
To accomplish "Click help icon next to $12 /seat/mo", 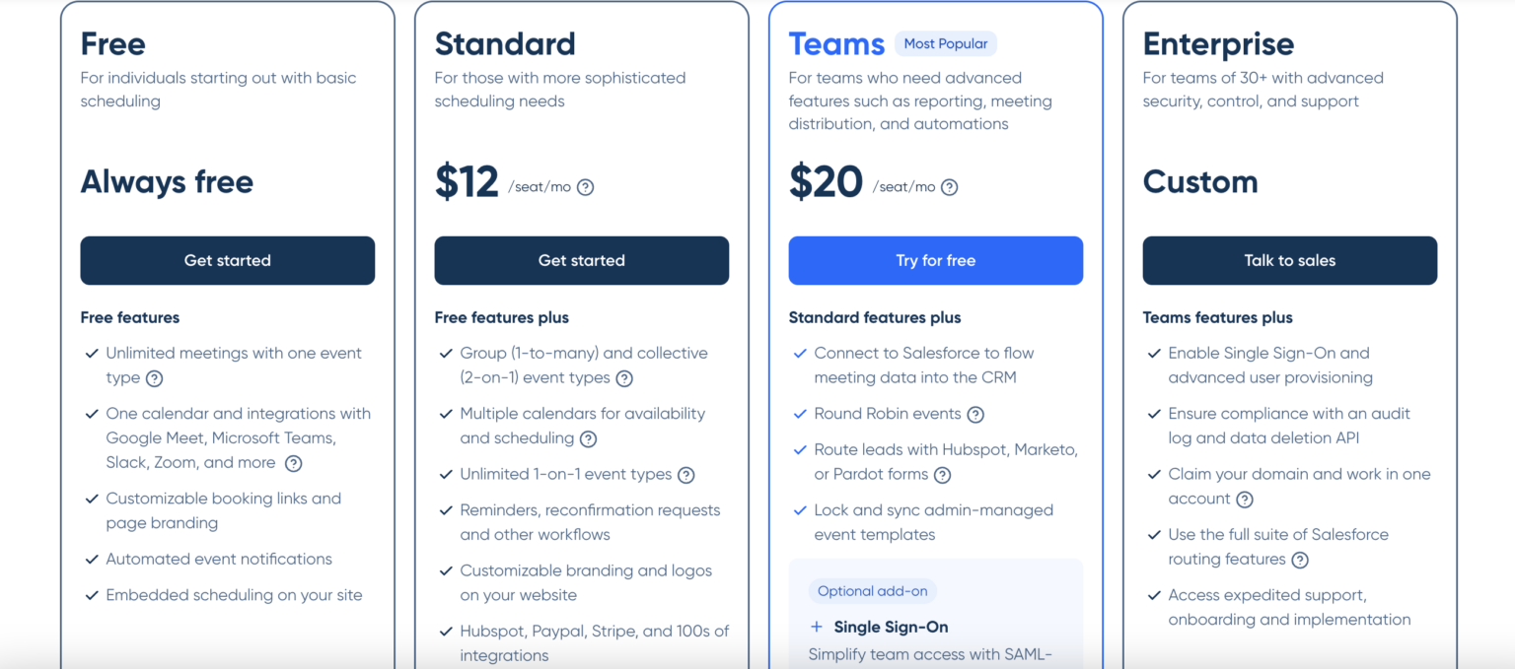I will pos(585,187).
